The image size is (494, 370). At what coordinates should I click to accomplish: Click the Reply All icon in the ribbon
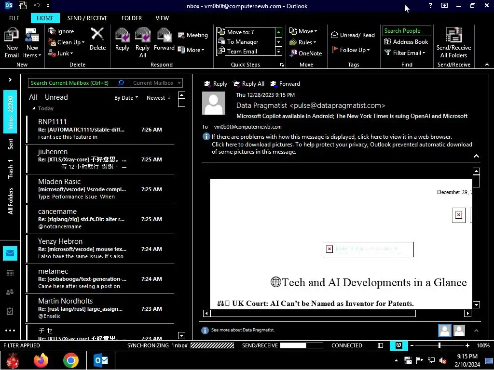click(x=142, y=35)
